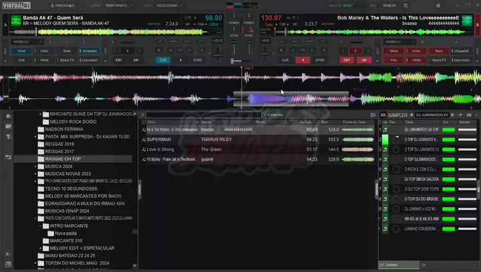Trigger sample DJ JUNINHOO DA TOP note icon
The height and width of the screenshot is (272, 481).
385,130
